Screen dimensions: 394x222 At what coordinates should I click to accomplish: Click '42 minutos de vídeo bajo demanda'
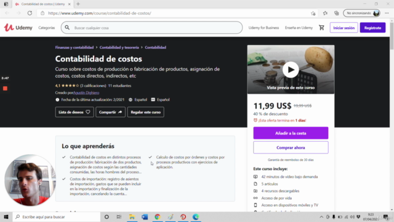point(289,177)
